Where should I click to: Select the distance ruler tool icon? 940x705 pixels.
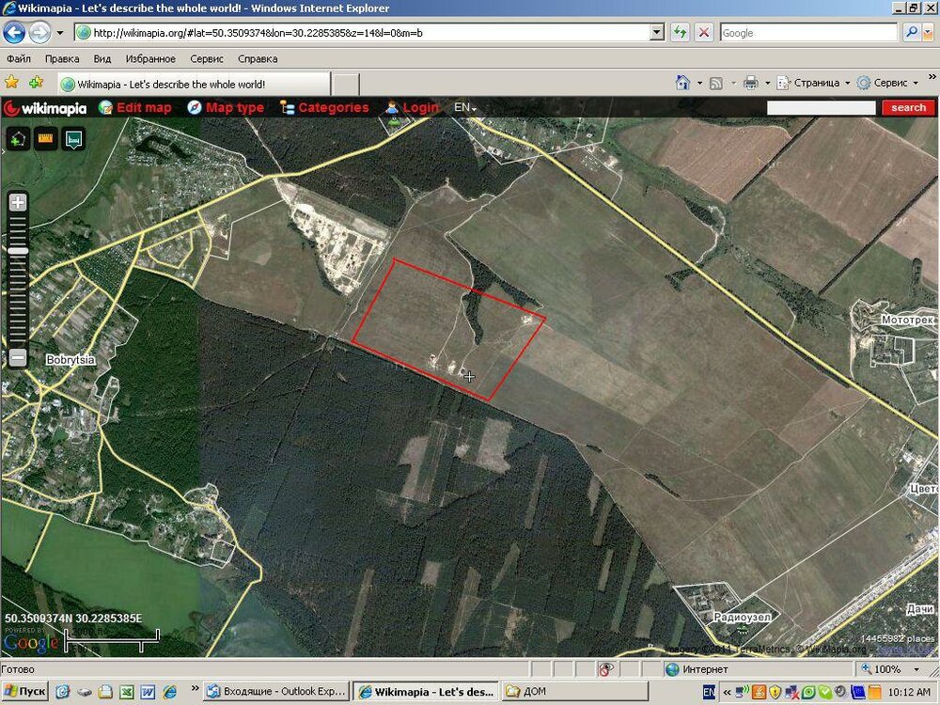pyautogui.click(x=45, y=138)
